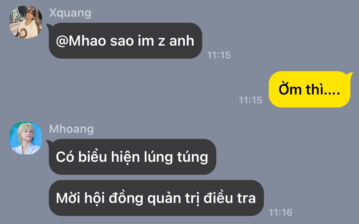Select the 'Mời hội đồng quản trị điều tra' bubble
359x224 pixels.
pos(156,198)
